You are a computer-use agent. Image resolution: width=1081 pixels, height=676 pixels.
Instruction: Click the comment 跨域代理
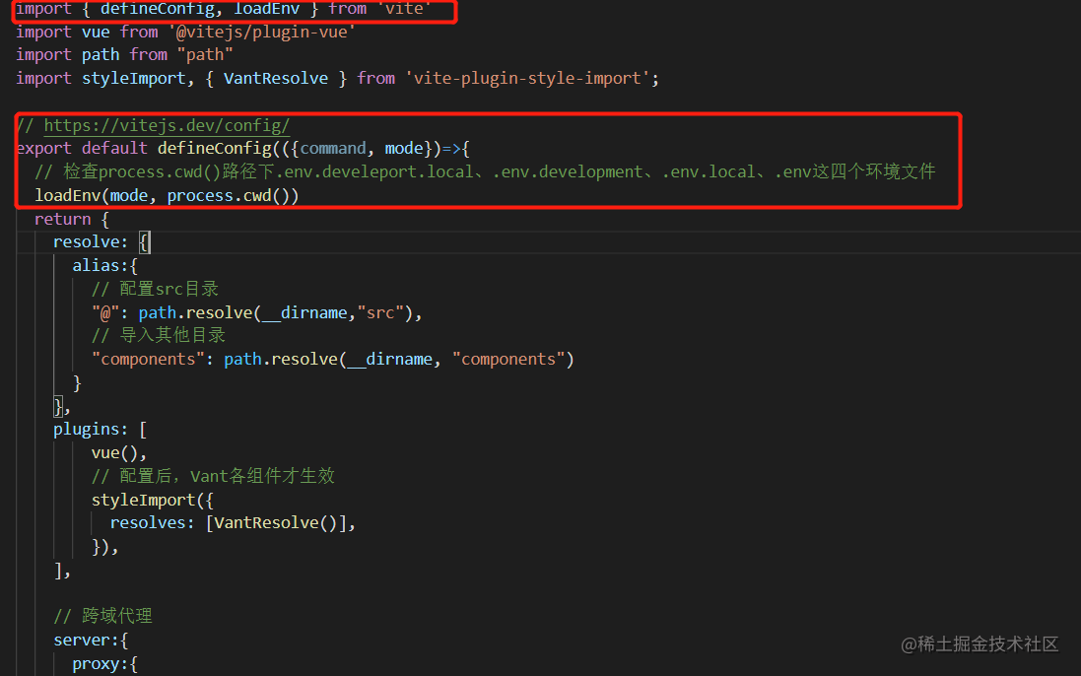click(103, 616)
